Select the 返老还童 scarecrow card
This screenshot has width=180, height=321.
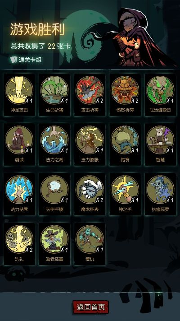click(x=54, y=239)
